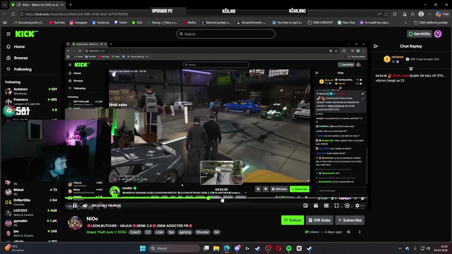Open DND ONESHOT bookmarks folder

click(x=320, y=23)
